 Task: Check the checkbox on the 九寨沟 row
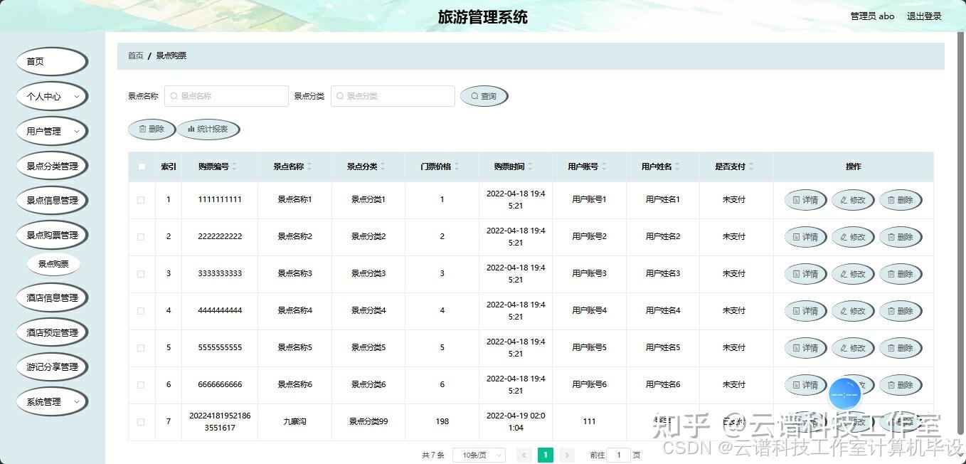pyautogui.click(x=141, y=422)
